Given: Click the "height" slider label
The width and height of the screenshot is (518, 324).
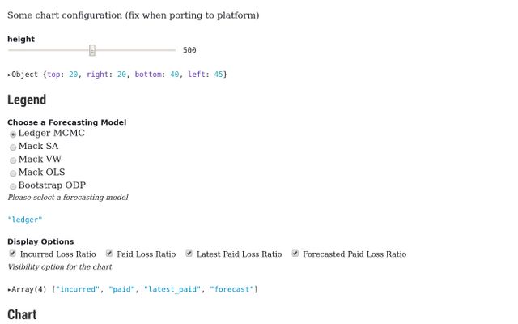Looking at the screenshot, I should click(21, 39).
